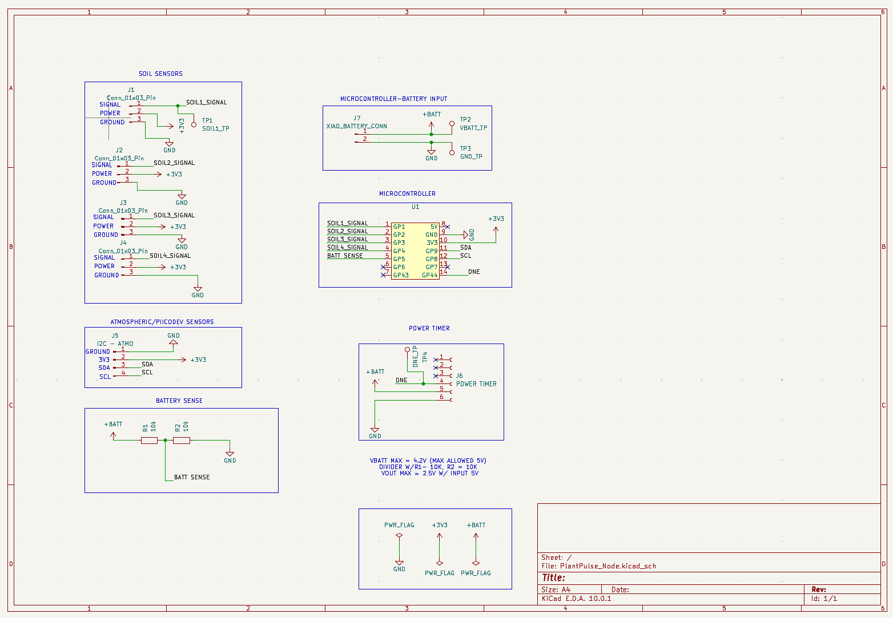Click the VOUT MAX = 2.5V note line
This screenshot has width=893, height=618.
[x=430, y=473]
